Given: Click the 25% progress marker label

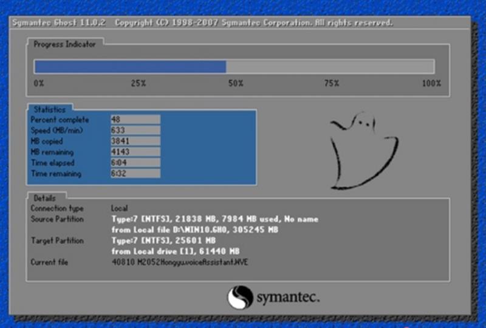Looking at the screenshot, I should 139,83.
